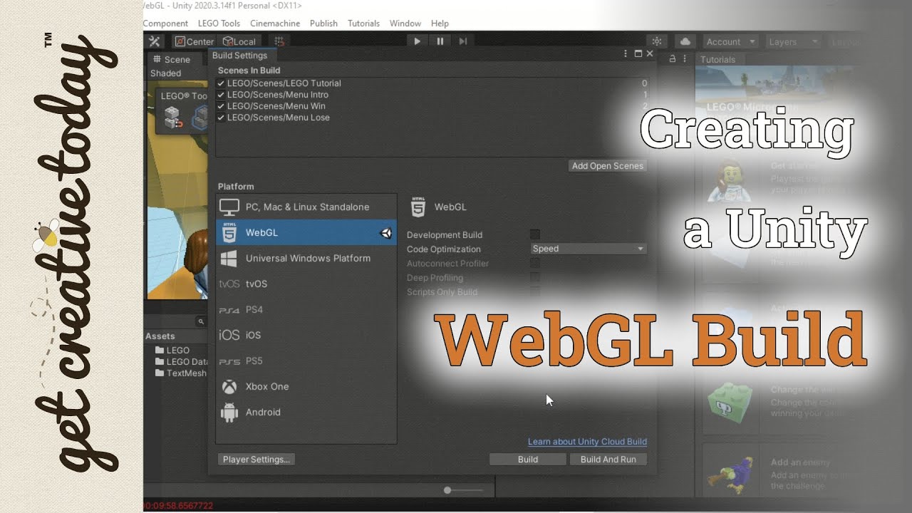Open the Window menu

click(405, 24)
